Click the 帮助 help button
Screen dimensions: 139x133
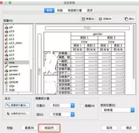(10, 128)
